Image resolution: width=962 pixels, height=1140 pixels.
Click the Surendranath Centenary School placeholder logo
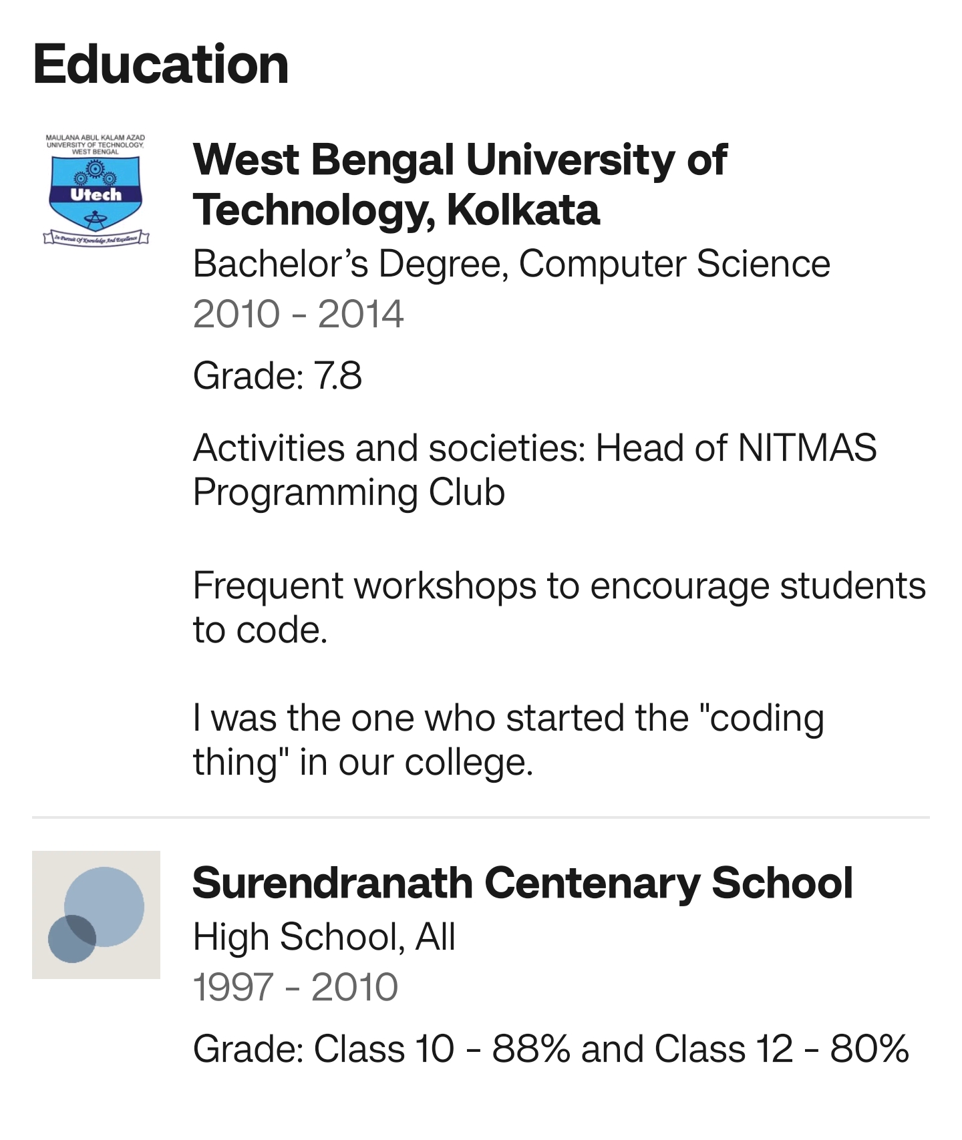[96, 914]
